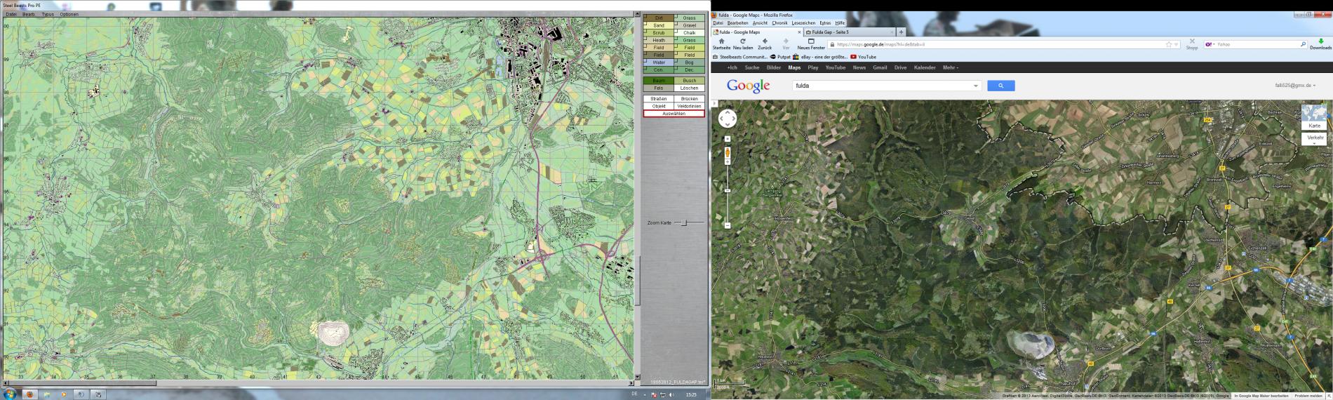
Task: Open the Firefox Downloads arrow icon
Action: tap(1320, 42)
